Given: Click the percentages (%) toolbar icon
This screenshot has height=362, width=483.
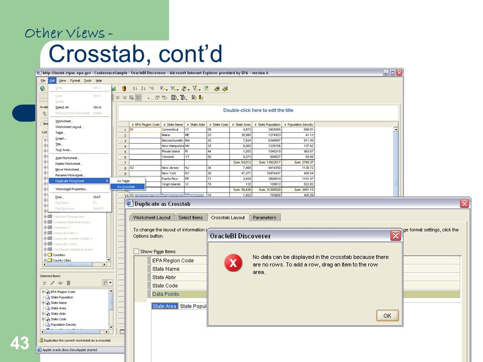Looking at the screenshot, I should coord(174,88).
